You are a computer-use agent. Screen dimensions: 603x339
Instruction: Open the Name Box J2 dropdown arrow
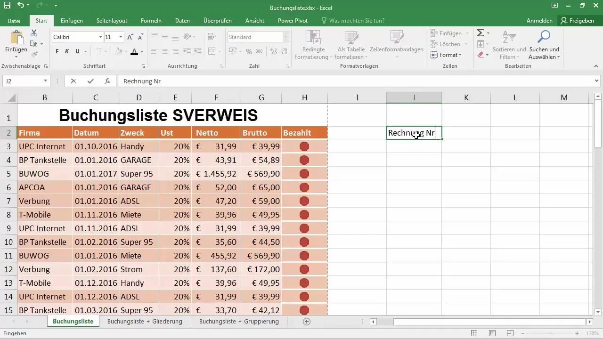(45, 81)
